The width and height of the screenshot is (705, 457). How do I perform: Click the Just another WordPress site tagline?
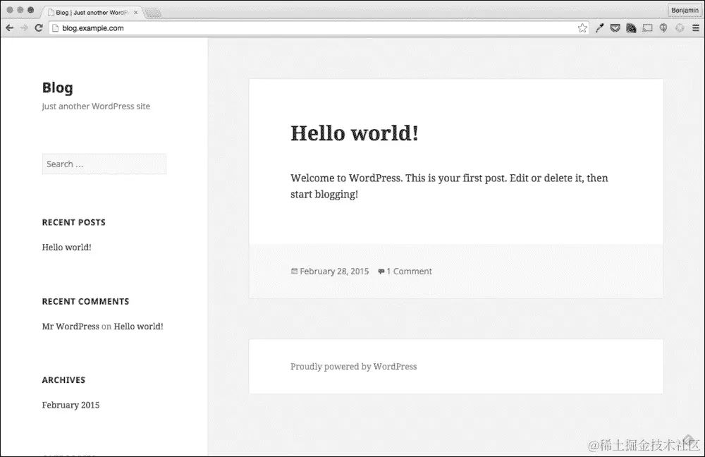point(96,106)
